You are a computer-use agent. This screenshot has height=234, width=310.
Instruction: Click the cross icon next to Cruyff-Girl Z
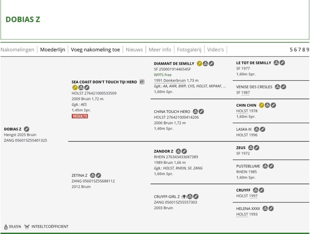coord(184,197)
